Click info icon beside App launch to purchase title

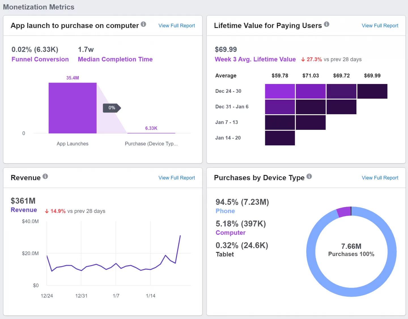143,24
